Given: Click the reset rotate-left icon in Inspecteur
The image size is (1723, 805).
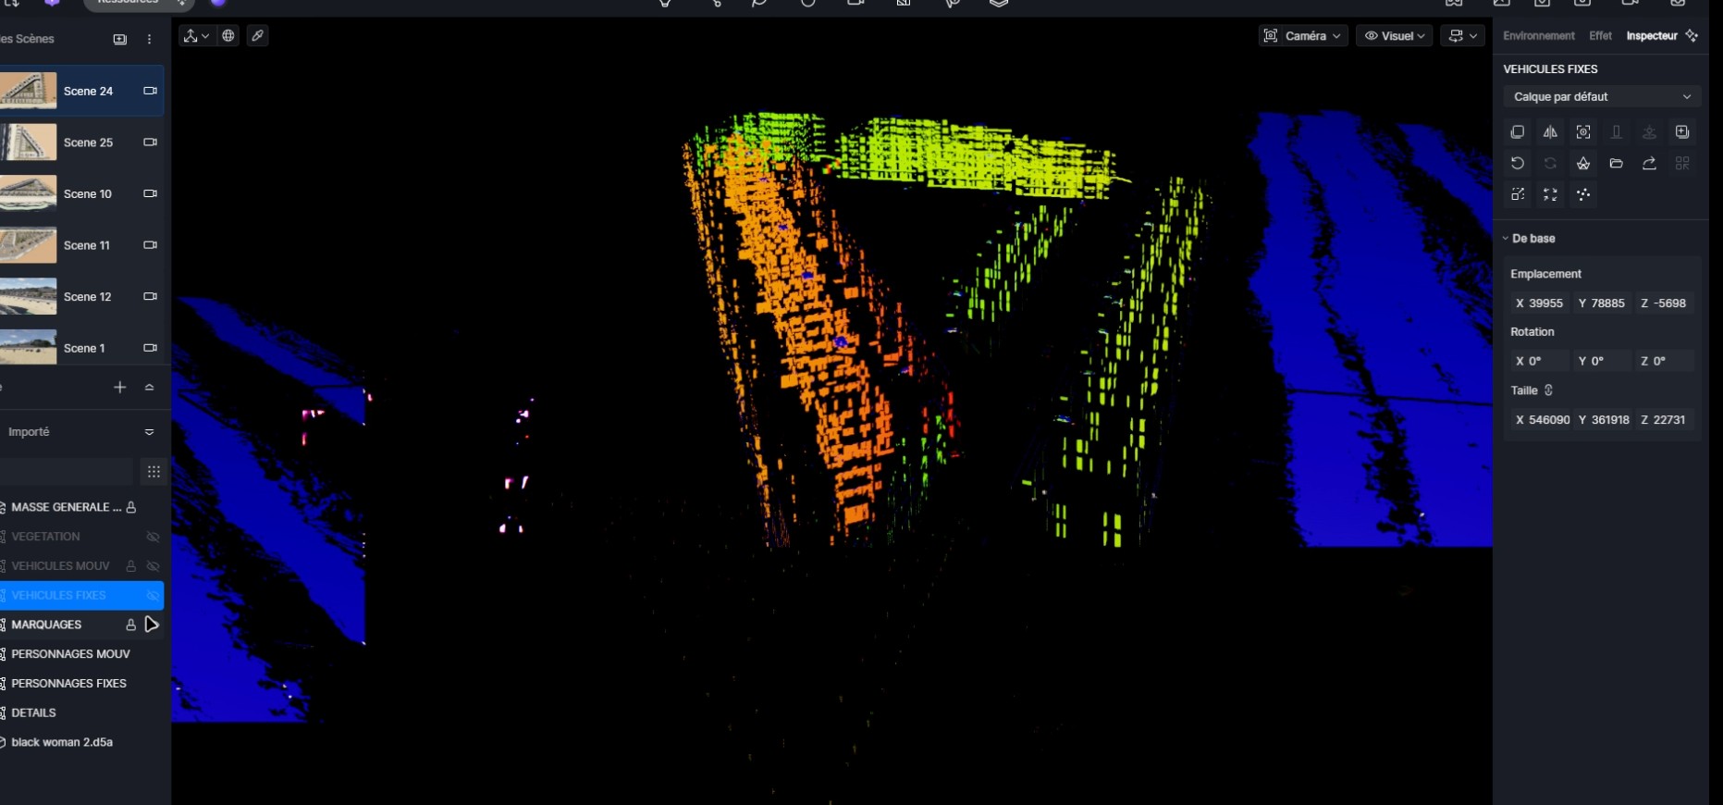Looking at the screenshot, I should point(1518,164).
